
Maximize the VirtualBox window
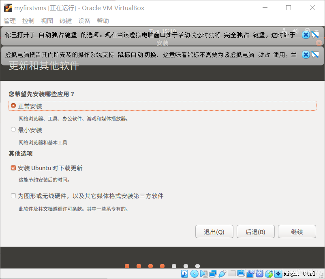pos(289,8)
